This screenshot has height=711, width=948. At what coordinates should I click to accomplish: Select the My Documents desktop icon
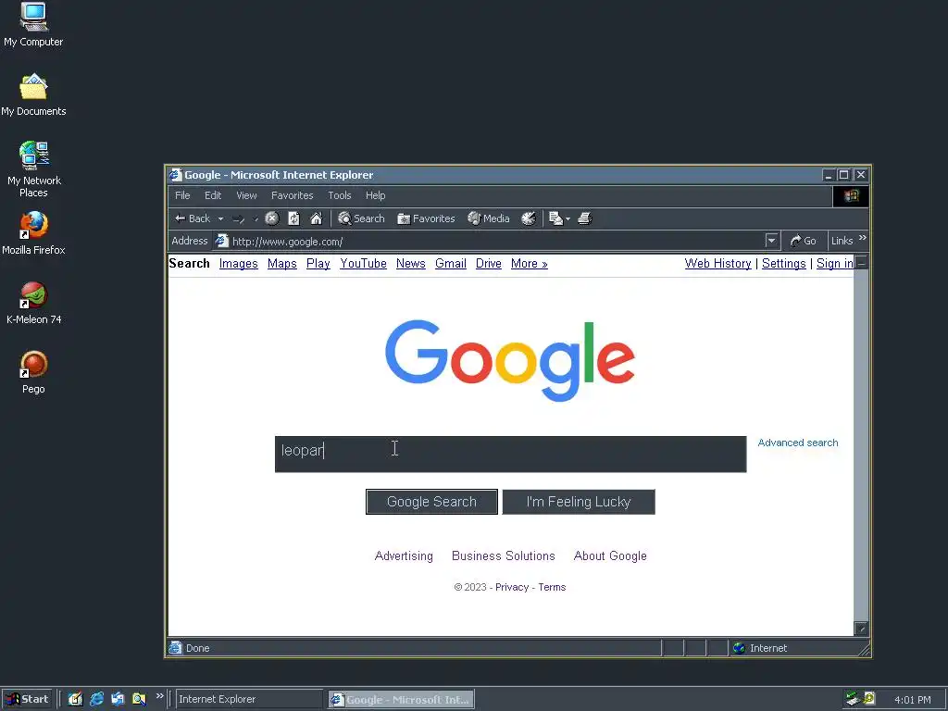[33, 94]
